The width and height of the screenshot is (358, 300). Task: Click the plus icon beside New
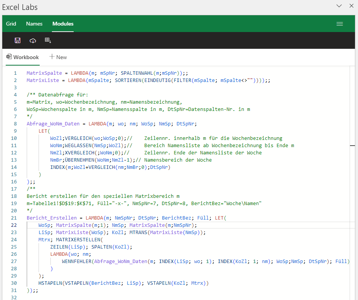click(x=52, y=56)
